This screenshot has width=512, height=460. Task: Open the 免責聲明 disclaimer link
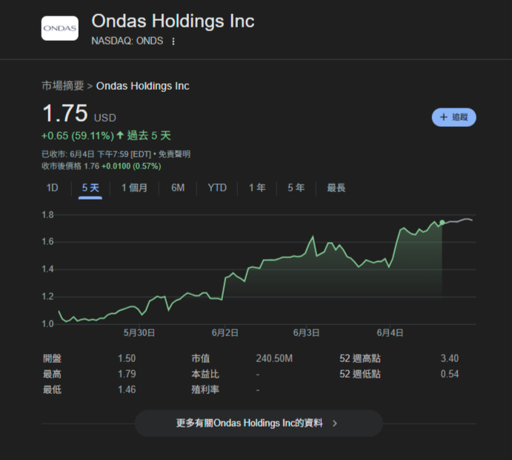(x=174, y=154)
